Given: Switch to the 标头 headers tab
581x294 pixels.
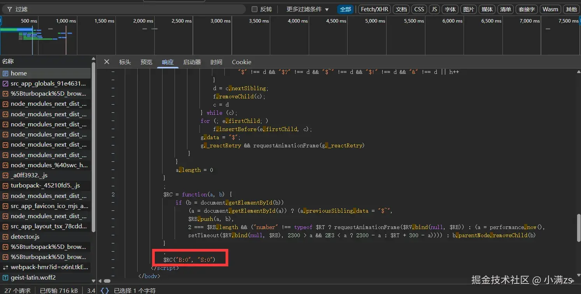Looking at the screenshot, I should (125, 62).
